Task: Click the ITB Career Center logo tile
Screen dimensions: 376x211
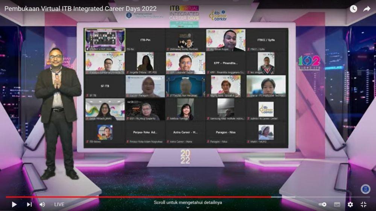Action: tap(266, 109)
